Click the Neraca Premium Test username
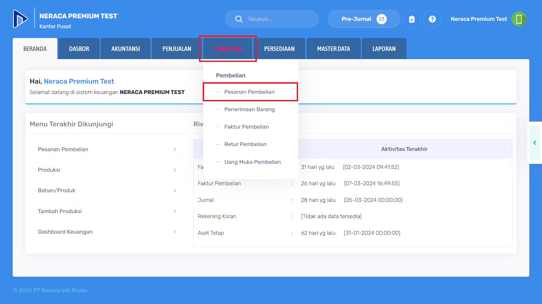The height and width of the screenshot is (304, 542). pos(479,19)
